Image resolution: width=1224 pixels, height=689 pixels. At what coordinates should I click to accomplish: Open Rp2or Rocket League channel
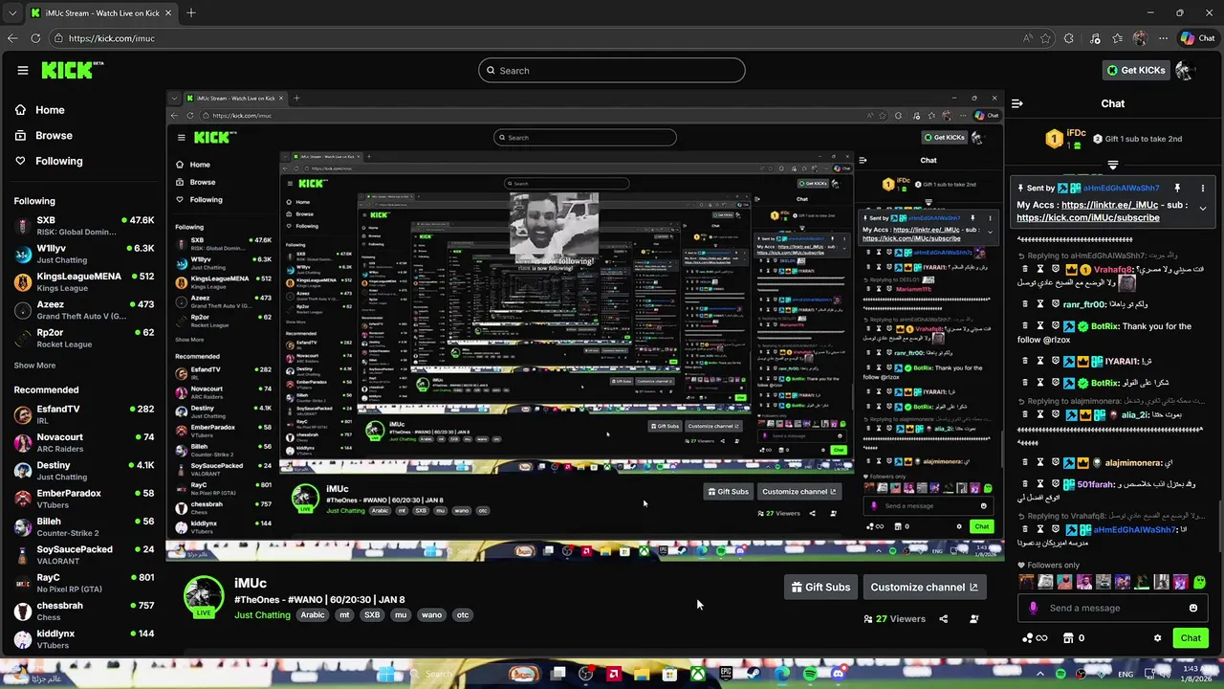(83, 338)
